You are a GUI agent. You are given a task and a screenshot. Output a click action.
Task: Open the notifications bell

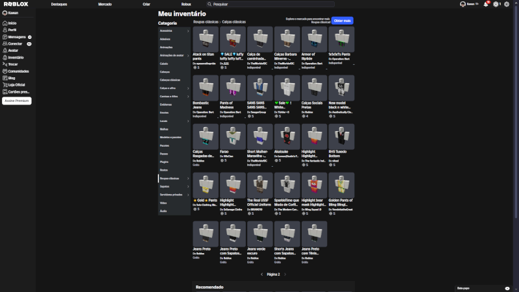click(485, 5)
